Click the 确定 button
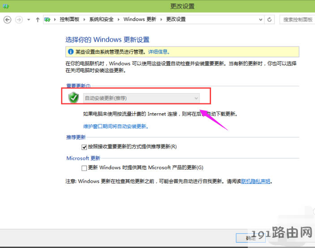This screenshot has height=248, width=315. click(251, 238)
